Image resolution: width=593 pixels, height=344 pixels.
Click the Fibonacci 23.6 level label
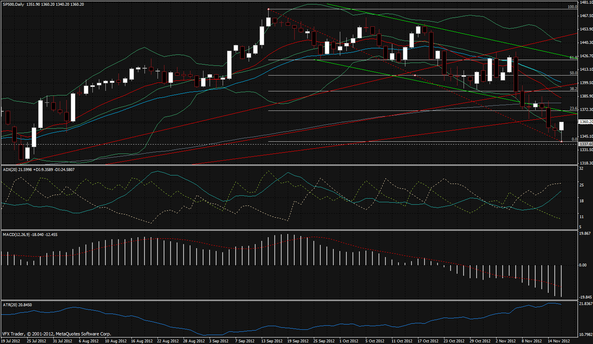pos(573,108)
